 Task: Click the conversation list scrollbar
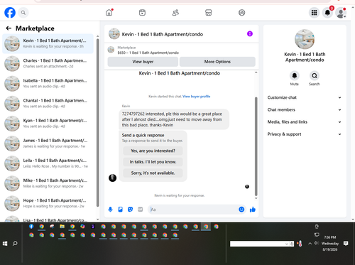tap(98, 122)
